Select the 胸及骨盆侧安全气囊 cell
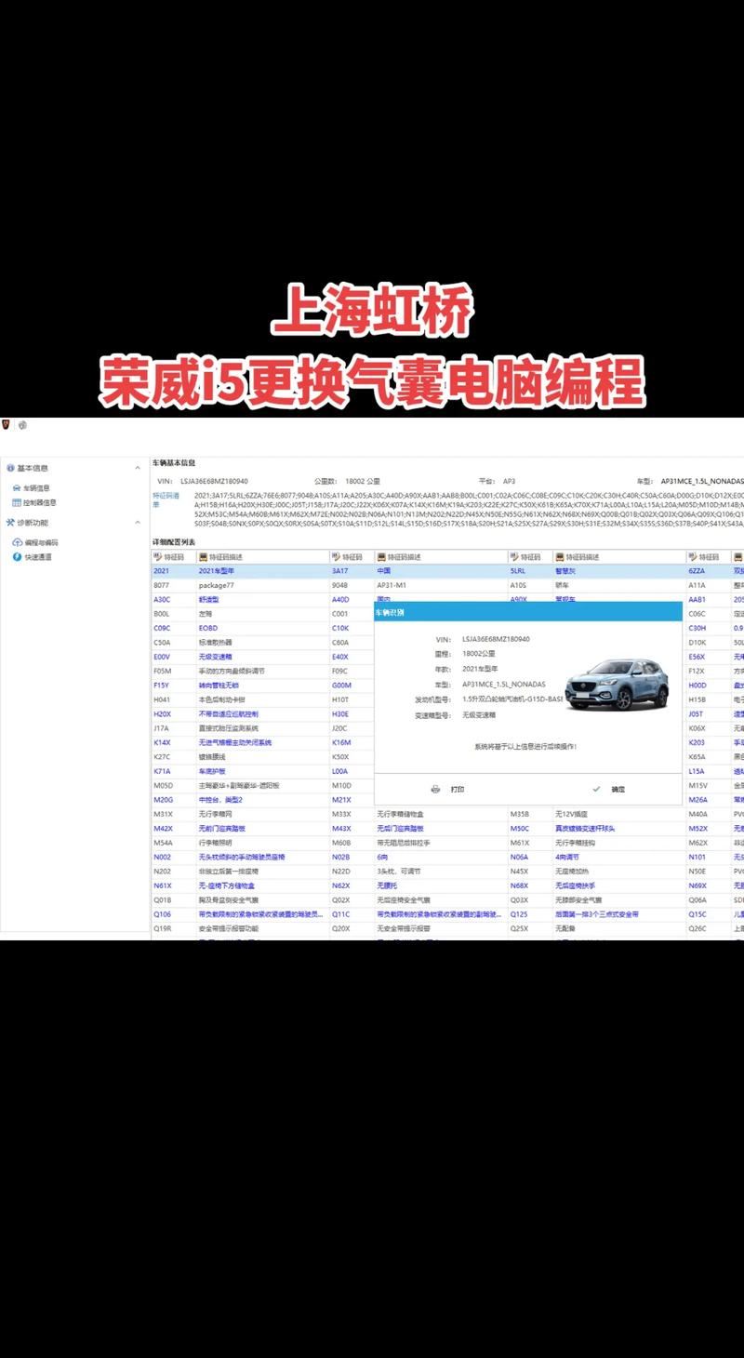This screenshot has width=744, height=1358. [x=262, y=900]
